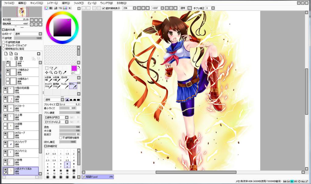Select the eyedropper color picker tool

coord(65,73)
